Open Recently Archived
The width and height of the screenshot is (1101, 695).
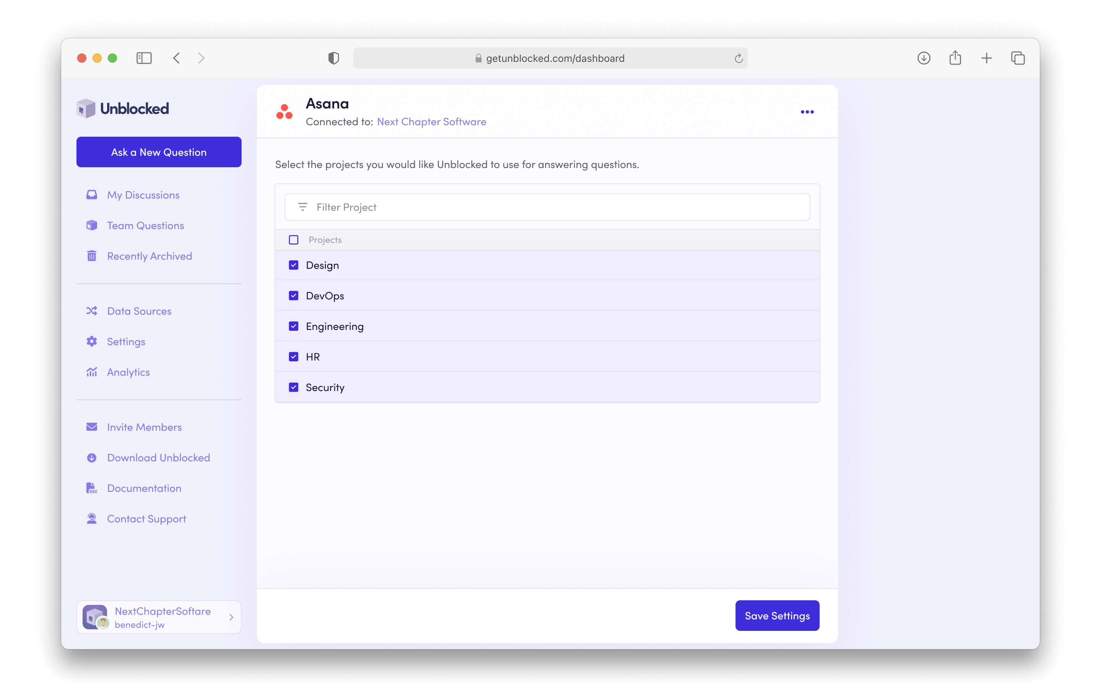[x=149, y=256]
